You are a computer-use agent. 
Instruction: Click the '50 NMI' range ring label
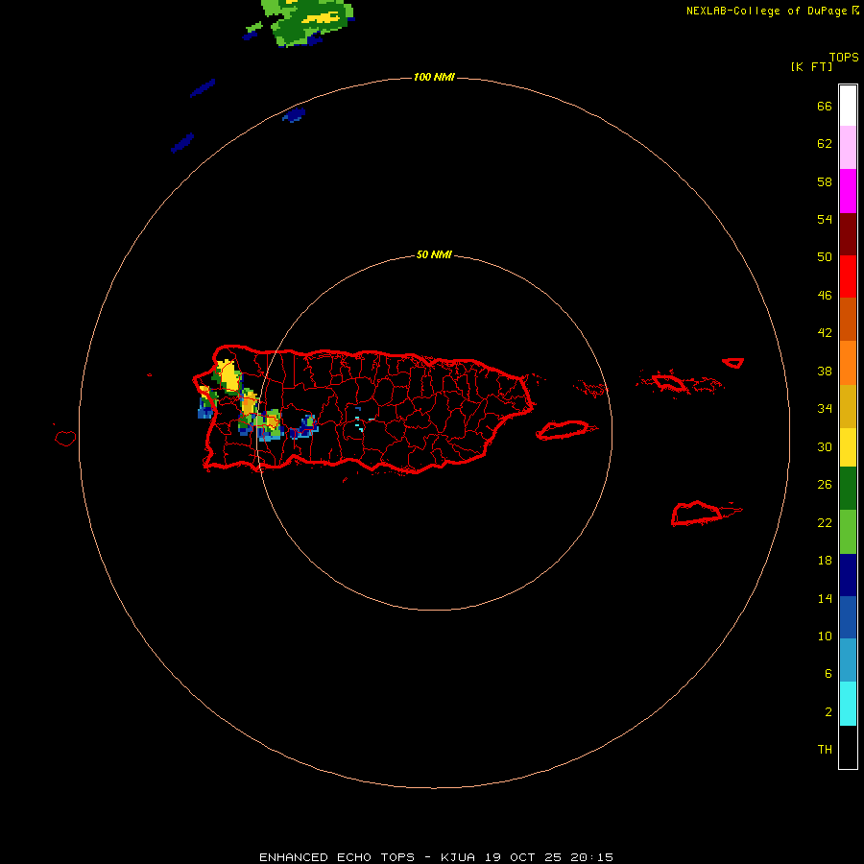(x=434, y=254)
